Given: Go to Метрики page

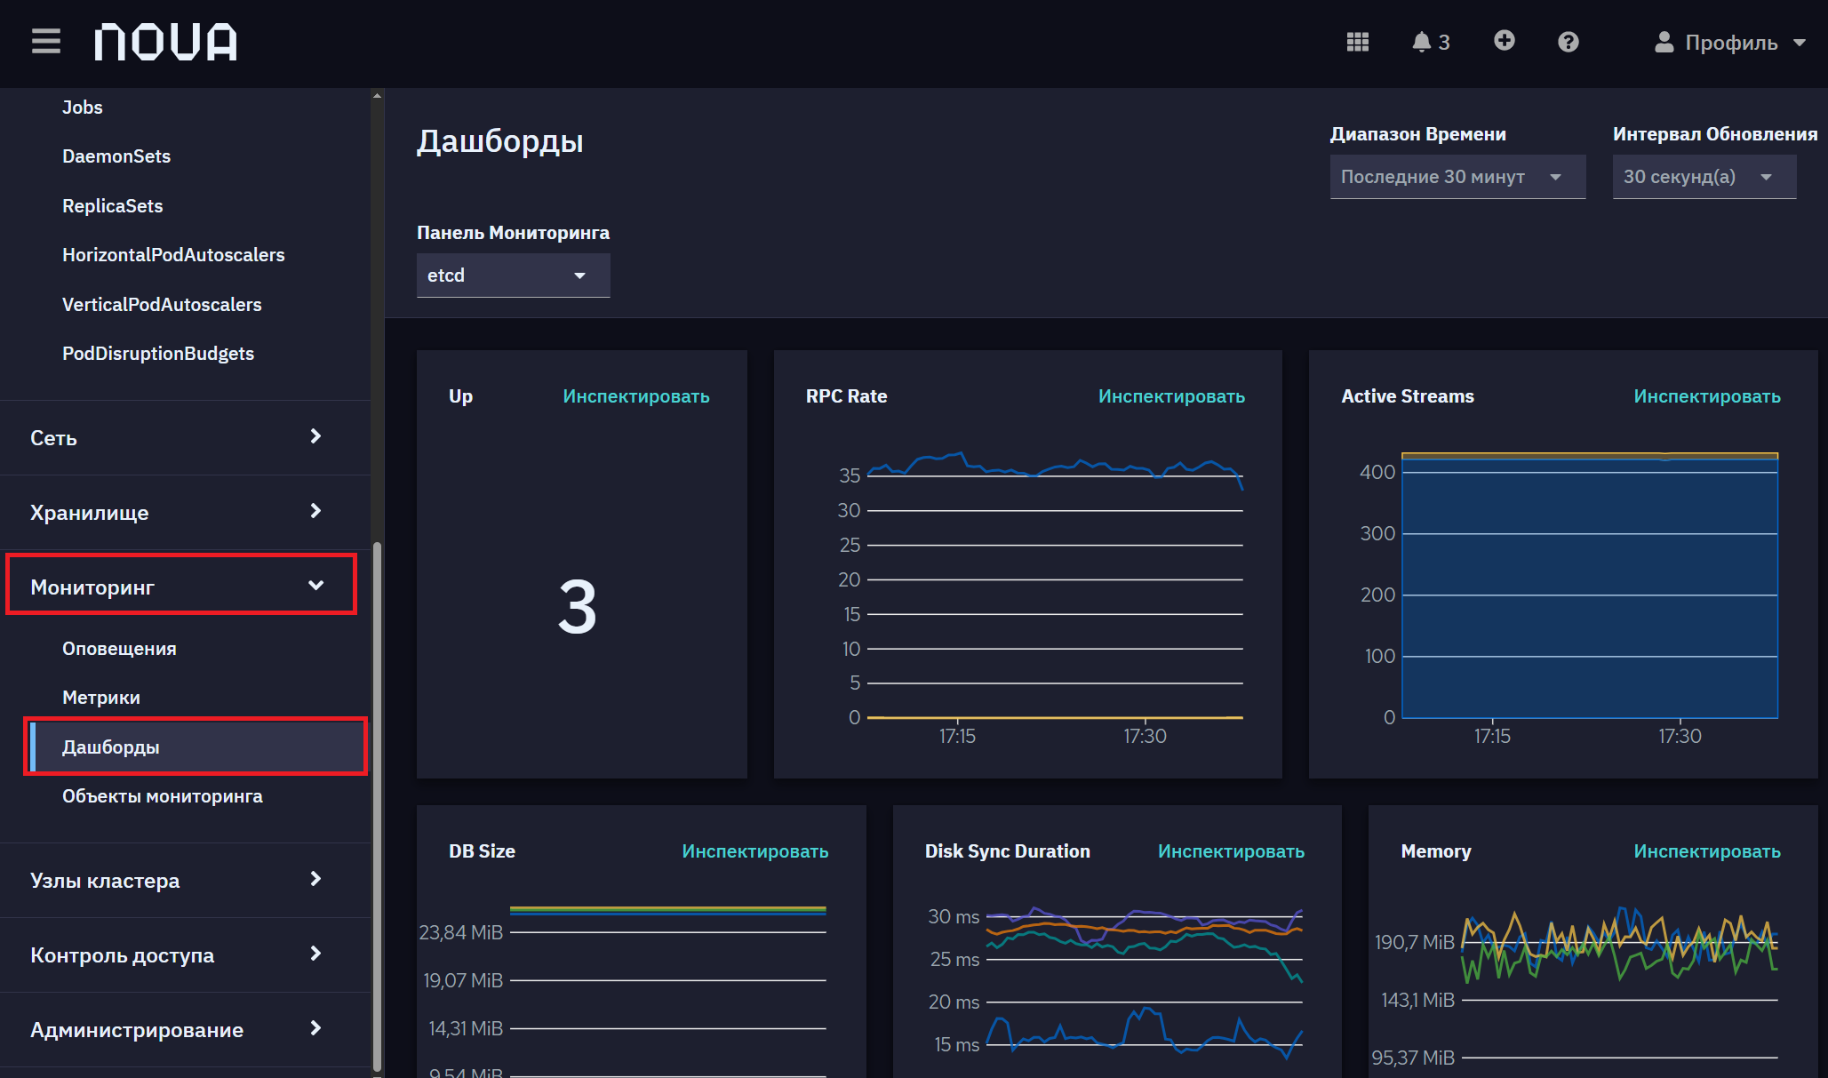Looking at the screenshot, I should pyautogui.click(x=101, y=698).
